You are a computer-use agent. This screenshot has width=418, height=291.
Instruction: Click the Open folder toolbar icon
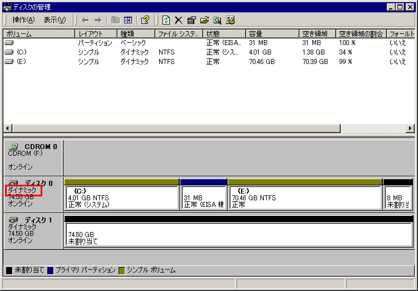(204, 20)
